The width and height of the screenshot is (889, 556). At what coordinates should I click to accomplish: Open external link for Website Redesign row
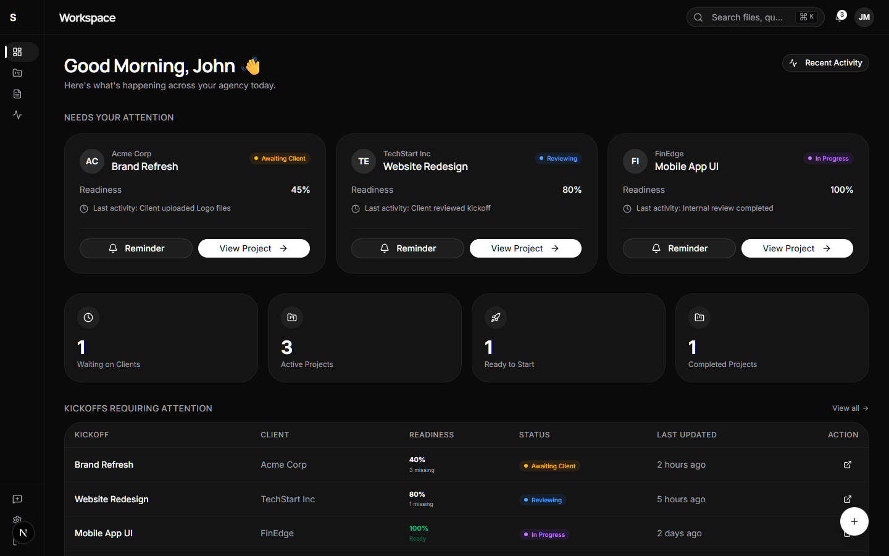pyautogui.click(x=848, y=499)
